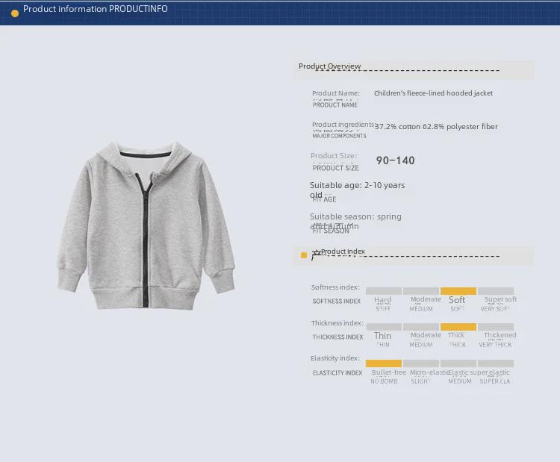Select the Product Overview section header
This screenshot has width=560, height=462.
[329, 66]
